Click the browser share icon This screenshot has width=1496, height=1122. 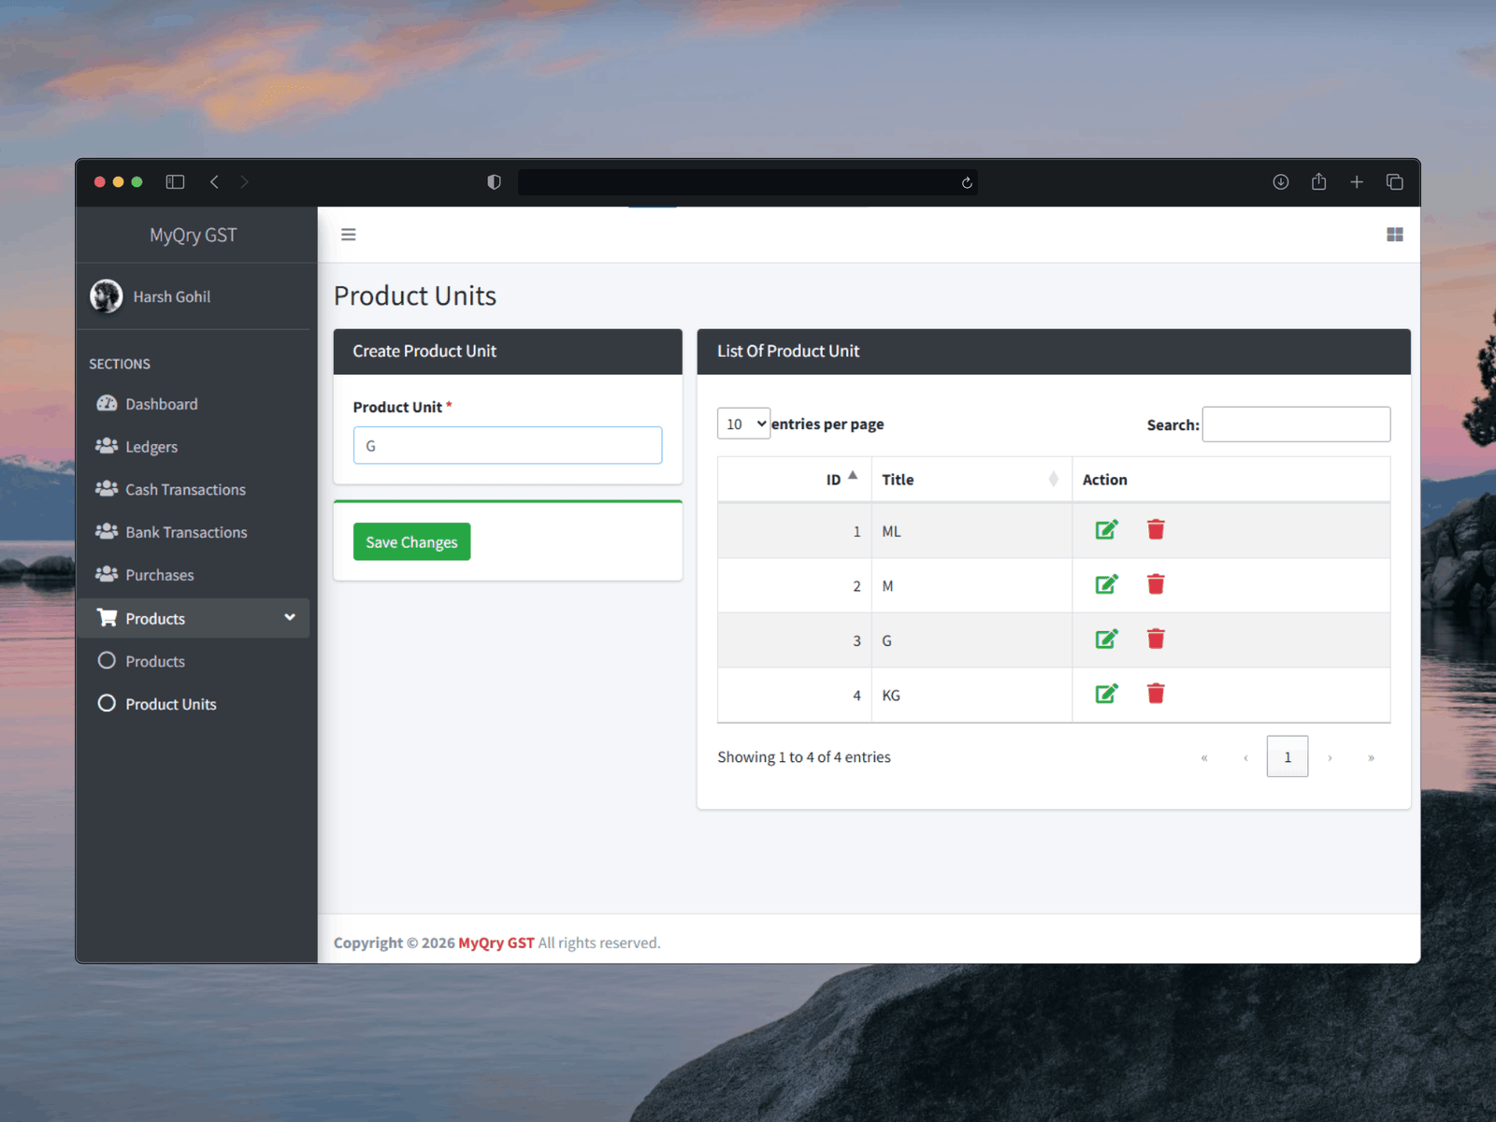click(x=1318, y=182)
